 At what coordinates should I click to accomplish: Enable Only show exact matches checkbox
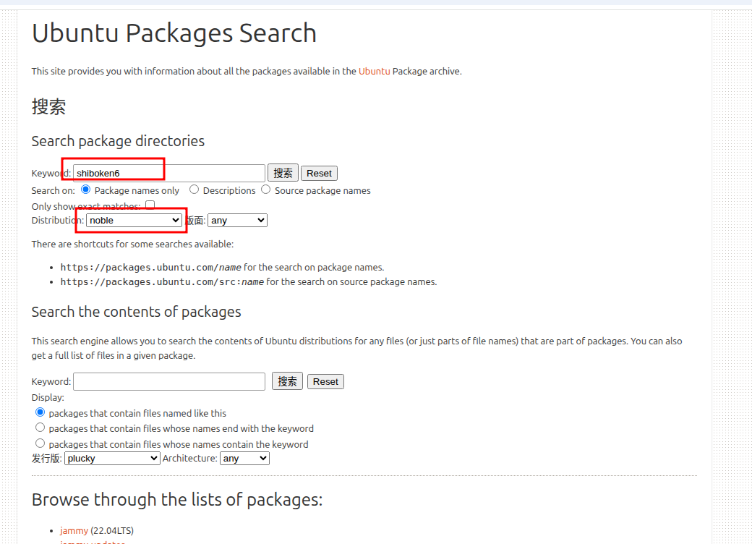coord(150,205)
